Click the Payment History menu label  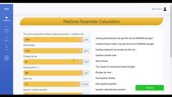click(6, 31)
